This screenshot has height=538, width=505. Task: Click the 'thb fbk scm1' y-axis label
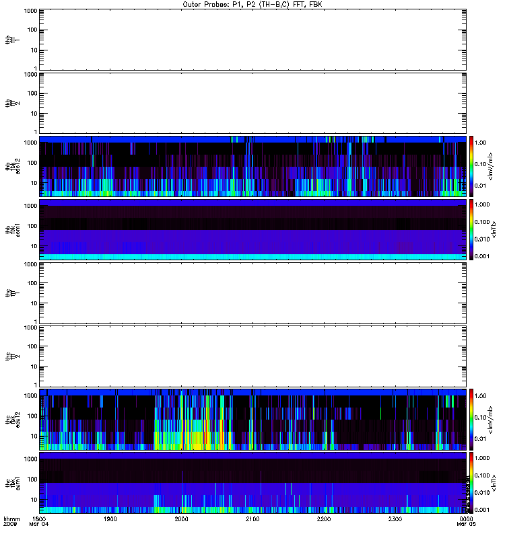[x=13, y=230]
